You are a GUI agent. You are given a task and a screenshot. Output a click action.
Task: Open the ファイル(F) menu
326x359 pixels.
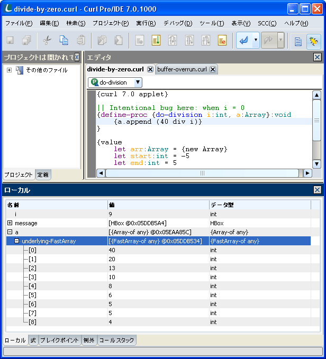point(19,23)
